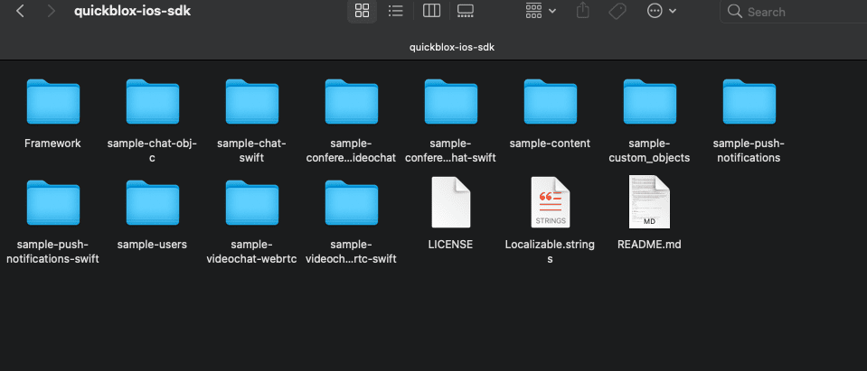Click the Edit Tags icon
The image size is (867, 371).
[617, 11]
